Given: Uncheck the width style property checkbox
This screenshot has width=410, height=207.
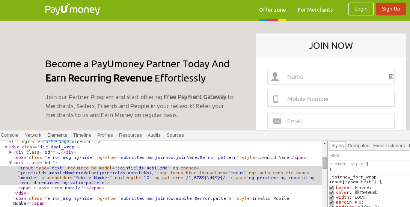Looking at the screenshot, I should [x=331, y=198].
